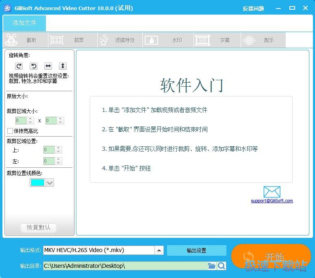Click the 上 top position input field
The height and width of the screenshot is (278, 315).
49,150
